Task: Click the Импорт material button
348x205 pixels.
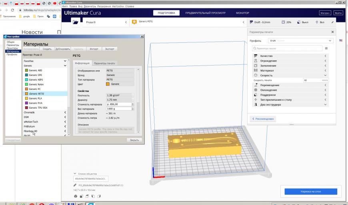Action: coord(94,49)
